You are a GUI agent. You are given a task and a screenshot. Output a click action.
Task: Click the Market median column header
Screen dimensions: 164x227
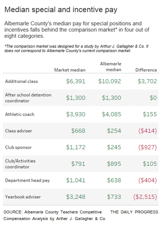click(70, 70)
